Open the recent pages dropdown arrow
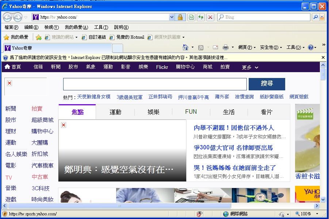329x219 pixels. click(x=26, y=17)
